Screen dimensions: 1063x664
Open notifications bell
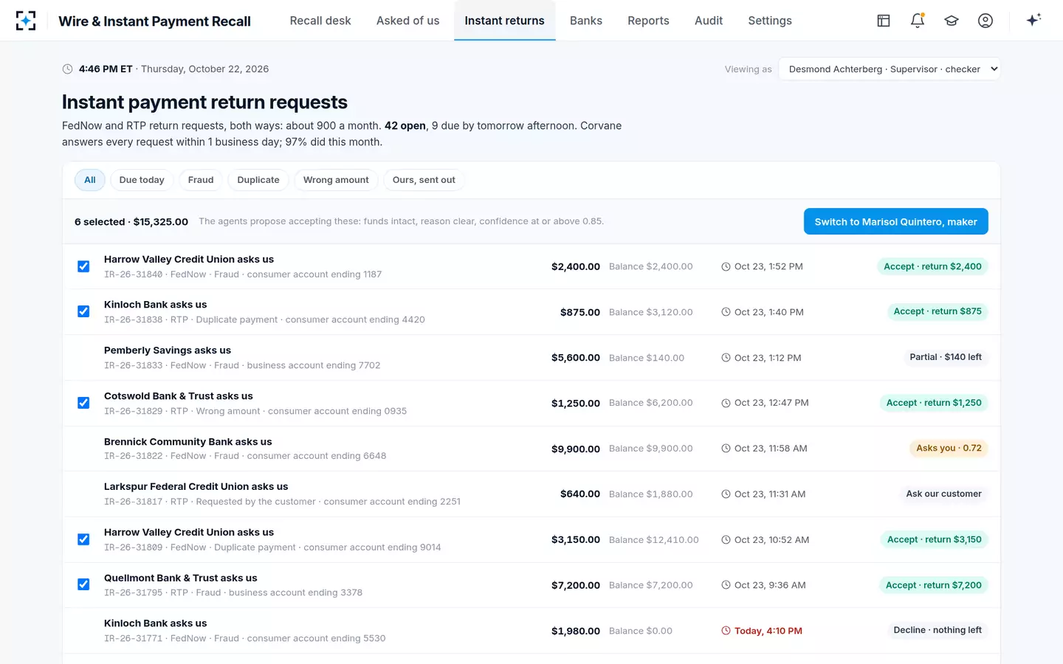(x=918, y=21)
